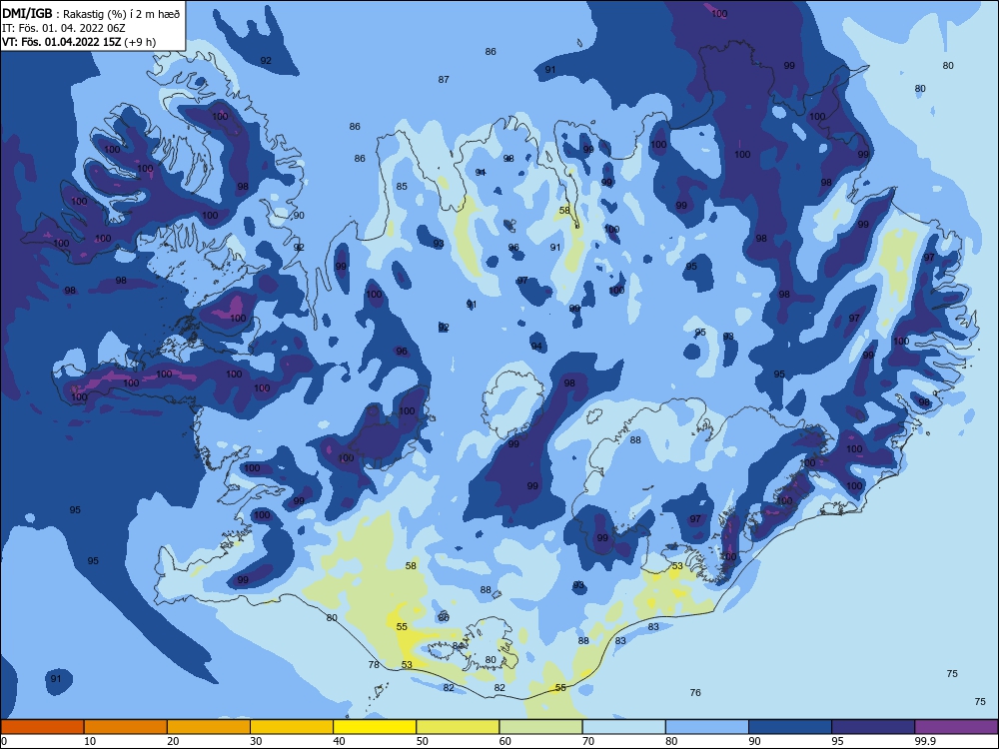This screenshot has height=749, width=999.
Task: Click the legend tick label '30'
Action: tap(256, 741)
